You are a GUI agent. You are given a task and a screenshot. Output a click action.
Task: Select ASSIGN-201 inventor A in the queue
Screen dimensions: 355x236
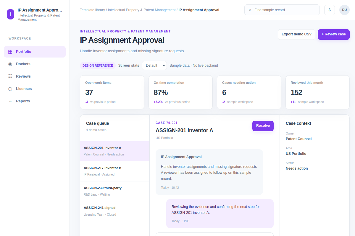pyautogui.click(x=115, y=151)
